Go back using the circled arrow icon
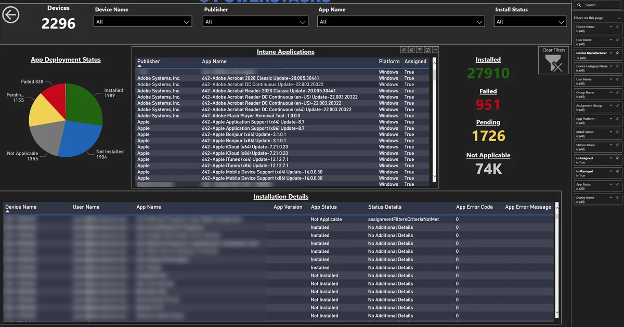This screenshot has height=327, width=624. [11, 15]
